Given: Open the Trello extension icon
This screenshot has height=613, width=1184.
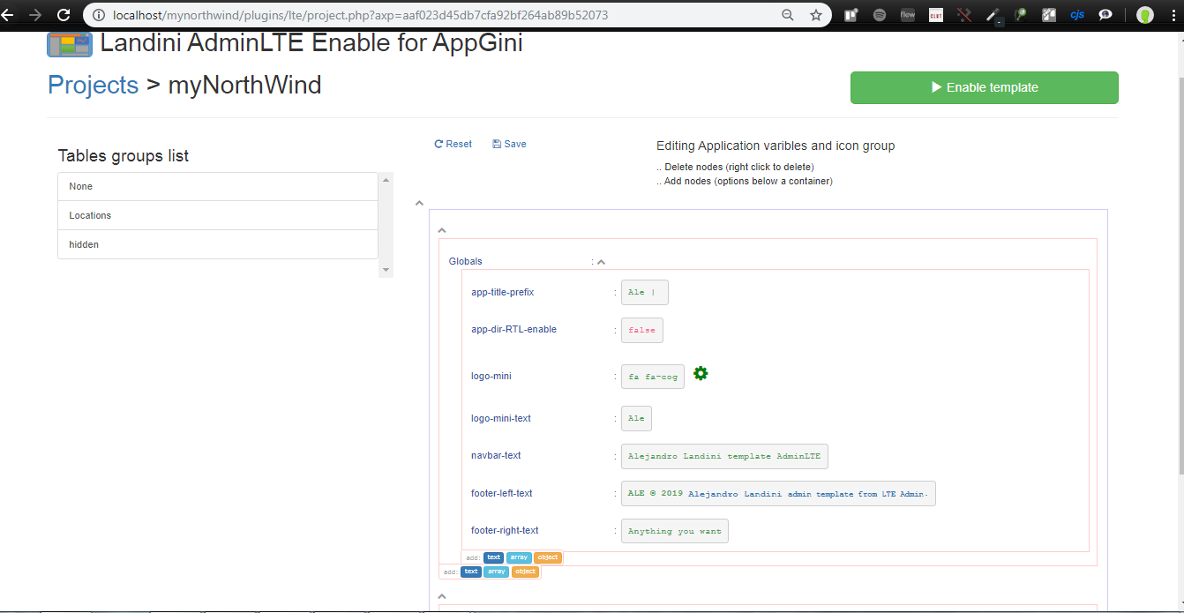Looking at the screenshot, I should pyautogui.click(x=851, y=15).
